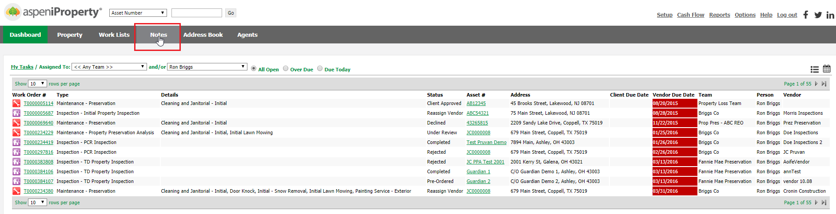The width and height of the screenshot is (836, 214).
Task: Go to next page arrow at bottom
Action: (816, 202)
